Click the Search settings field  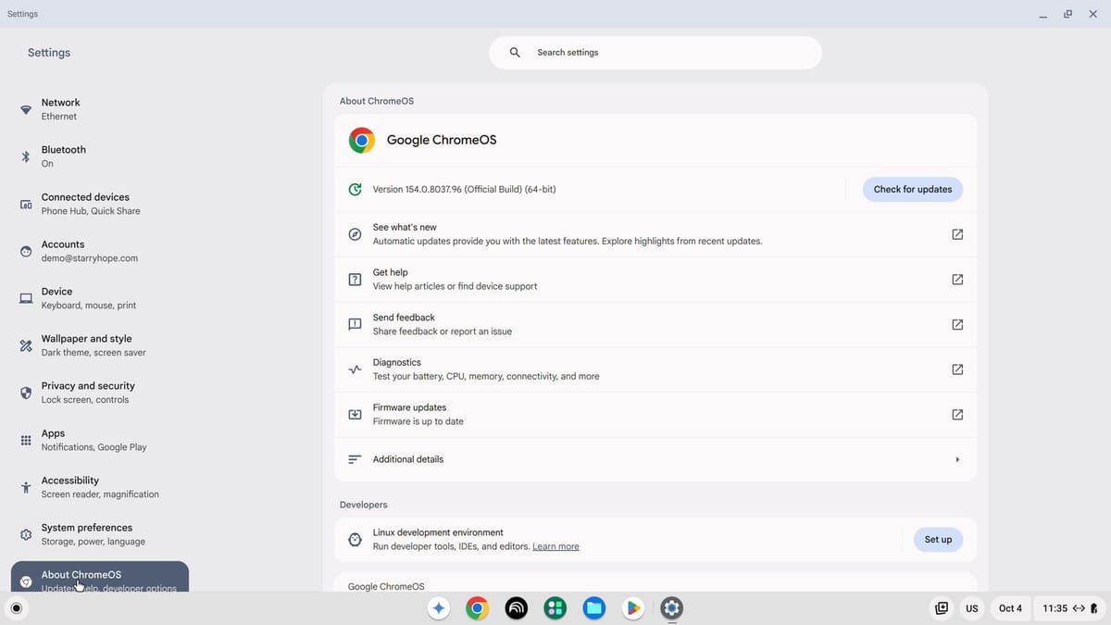coord(655,53)
